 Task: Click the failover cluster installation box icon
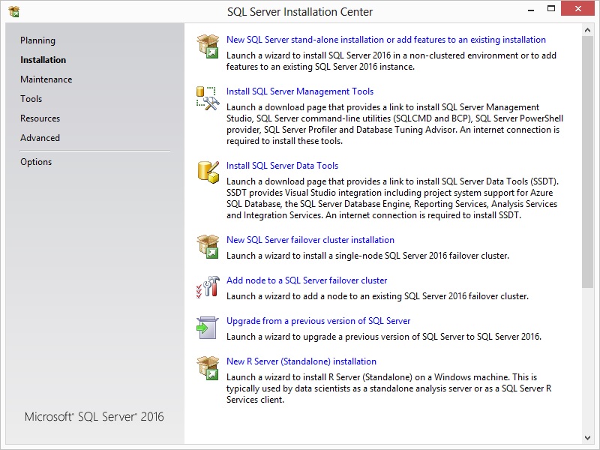(208, 247)
